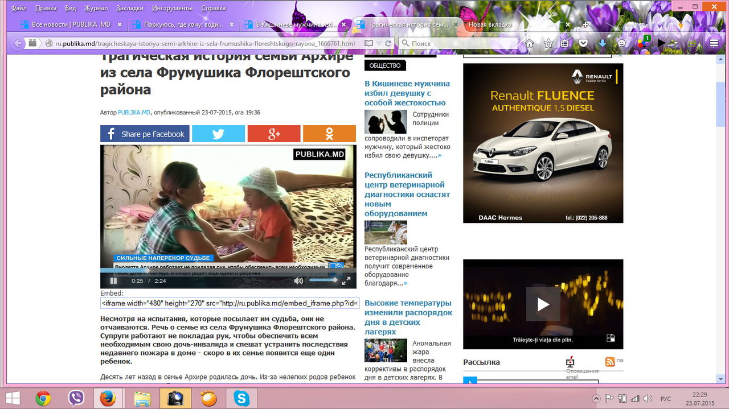The image size is (729, 409).
Task: Click the ОБЩЕСТВО category label
Action: click(x=385, y=65)
